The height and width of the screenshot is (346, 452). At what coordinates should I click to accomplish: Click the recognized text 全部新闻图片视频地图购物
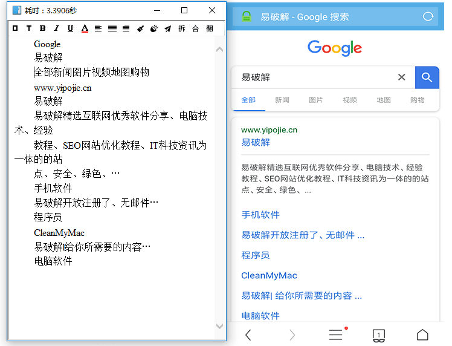91,72
